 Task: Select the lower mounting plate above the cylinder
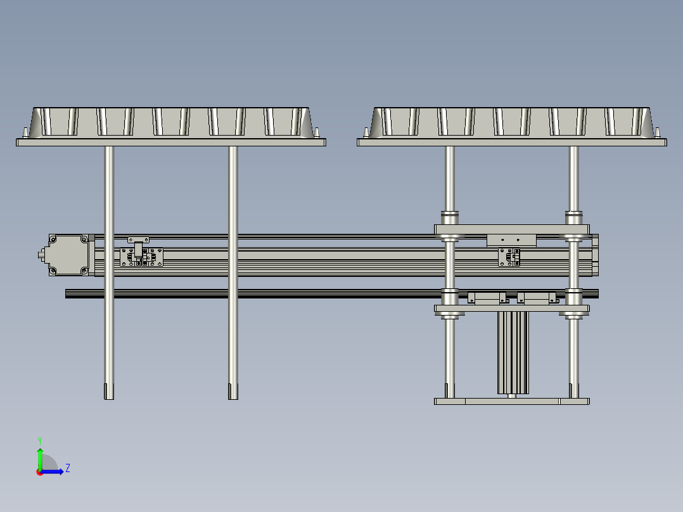512,309
